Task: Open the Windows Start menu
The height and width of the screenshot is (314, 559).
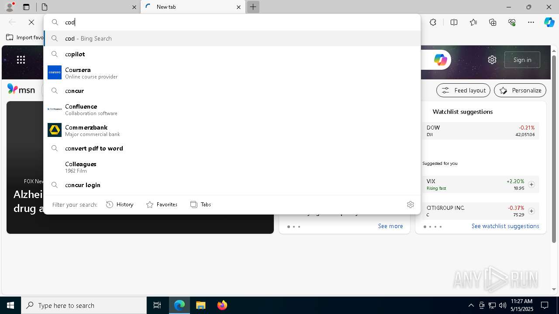Action: (x=10, y=305)
